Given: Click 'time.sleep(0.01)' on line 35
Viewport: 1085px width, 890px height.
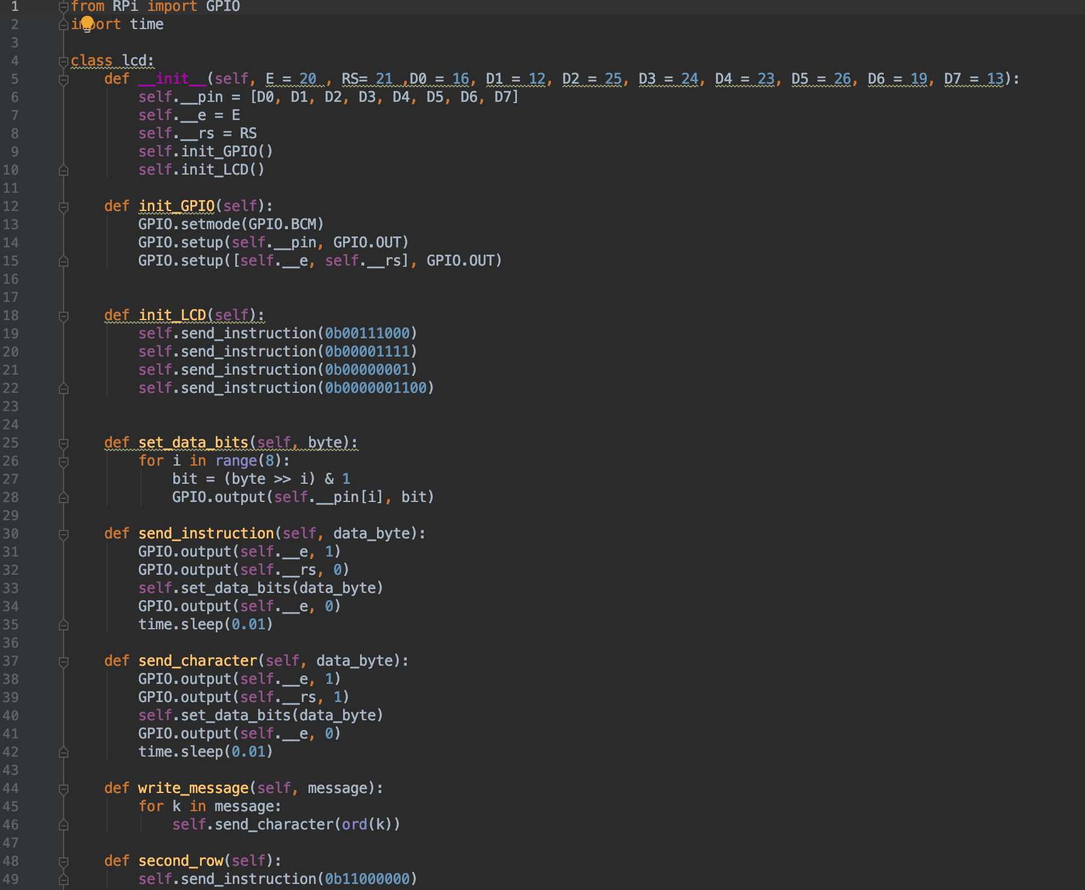Looking at the screenshot, I should point(205,624).
